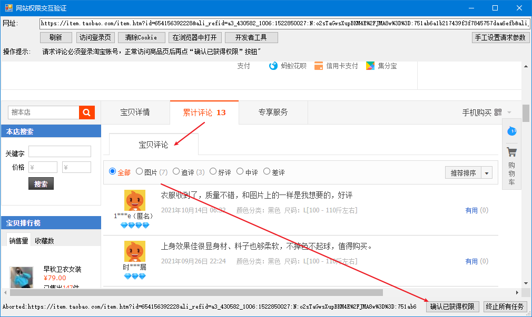This screenshot has width=532, height=317.
Task: Click avatar of reviewer 1***e
Action: pyautogui.click(x=135, y=200)
